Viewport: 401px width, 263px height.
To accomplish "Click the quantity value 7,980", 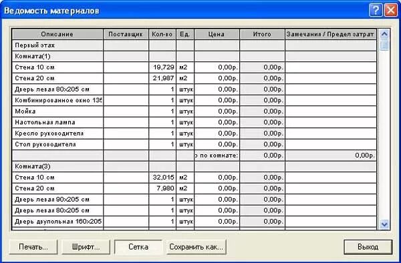I will tap(166, 188).
